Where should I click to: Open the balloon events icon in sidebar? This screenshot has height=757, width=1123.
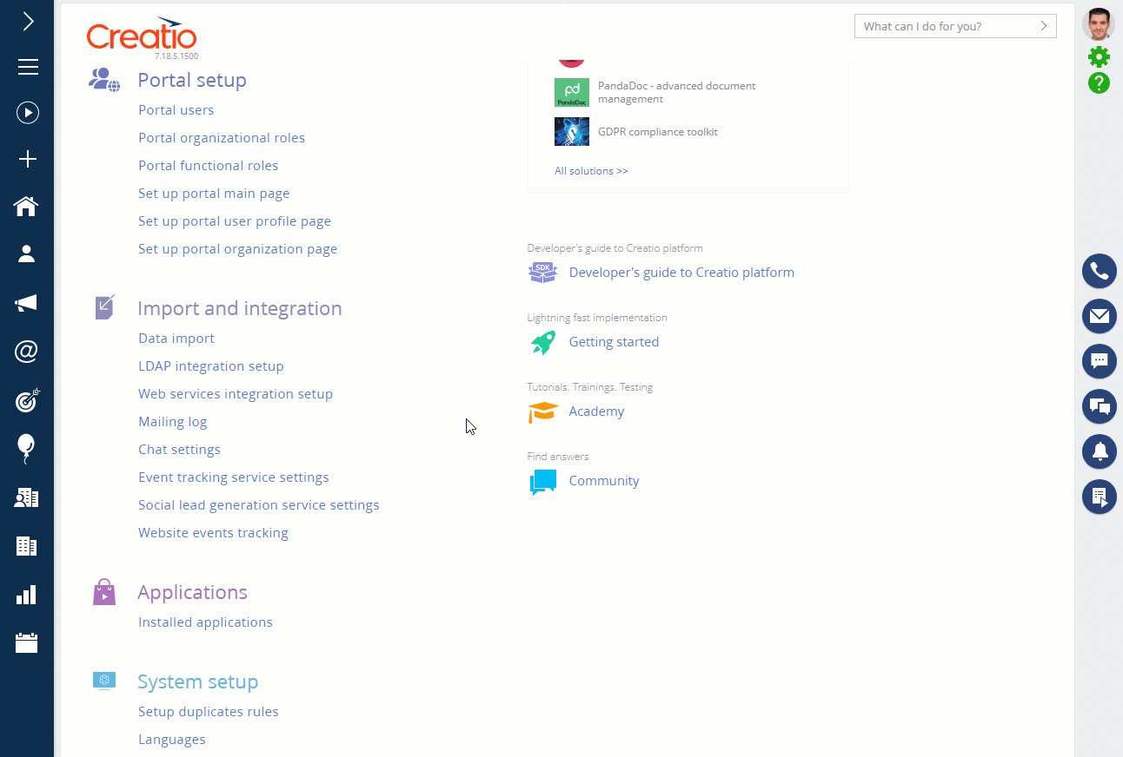click(x=27, y=448)
